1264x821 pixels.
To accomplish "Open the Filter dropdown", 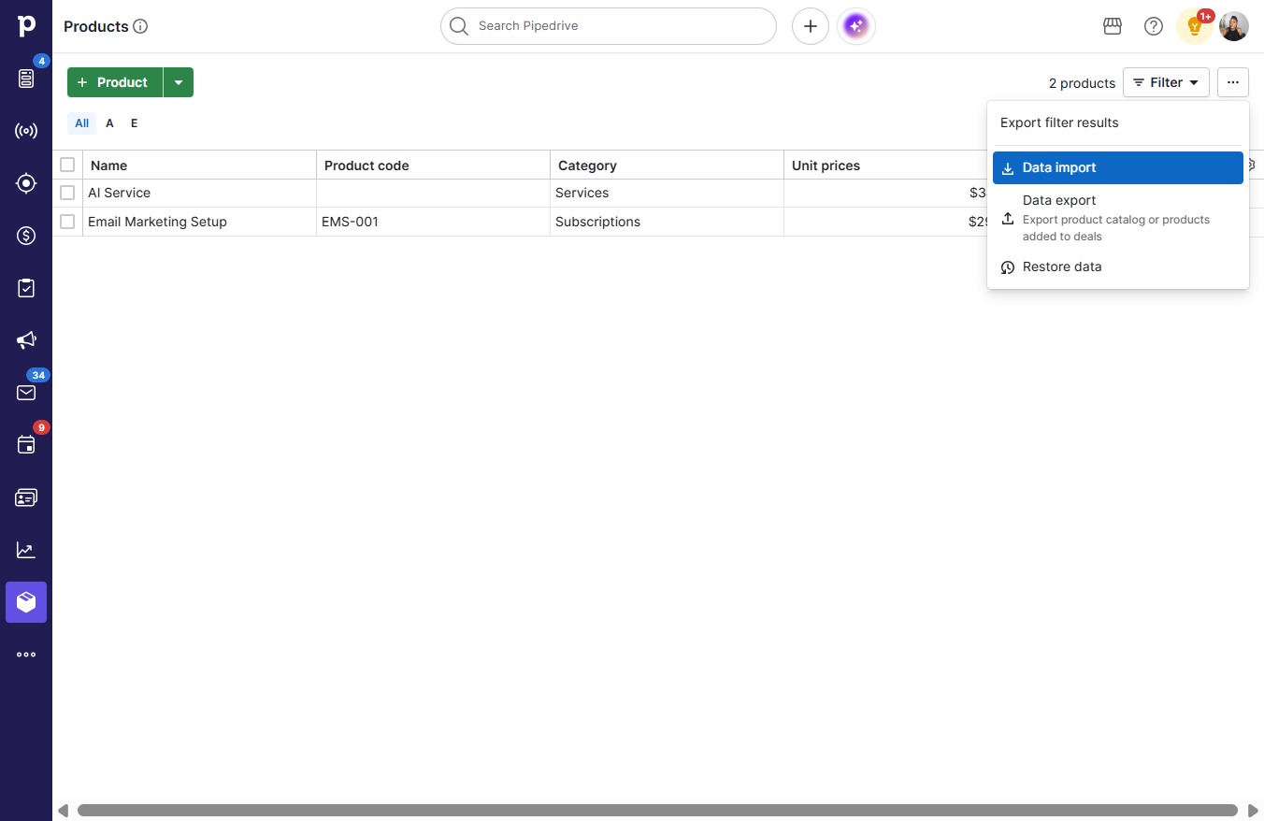I will point(1166,82).
